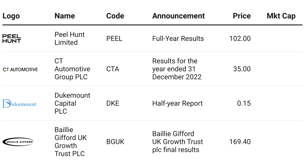The width and height of the screenshot is (305, 165).
Task: Click the Baillie Gifford oval logo
Action: (18, 142)
